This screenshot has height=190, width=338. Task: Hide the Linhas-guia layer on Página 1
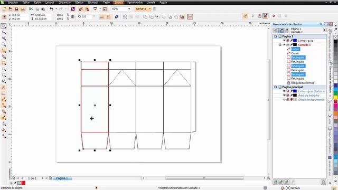pos(284,41)
